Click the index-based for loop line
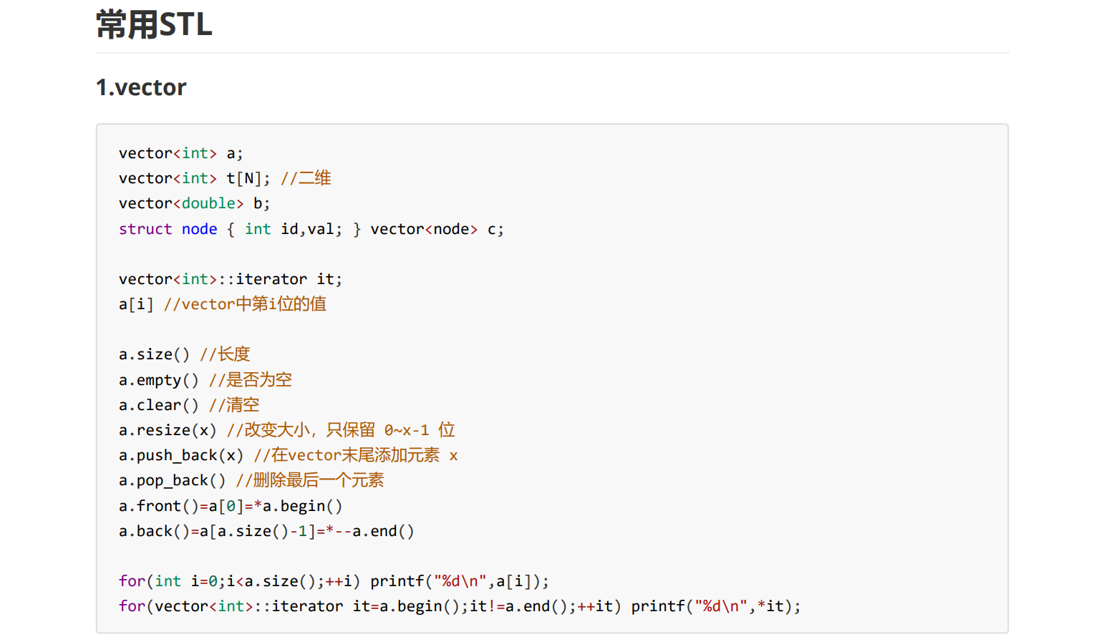Viewport: 1104px width, 642px height. point(334,581)
